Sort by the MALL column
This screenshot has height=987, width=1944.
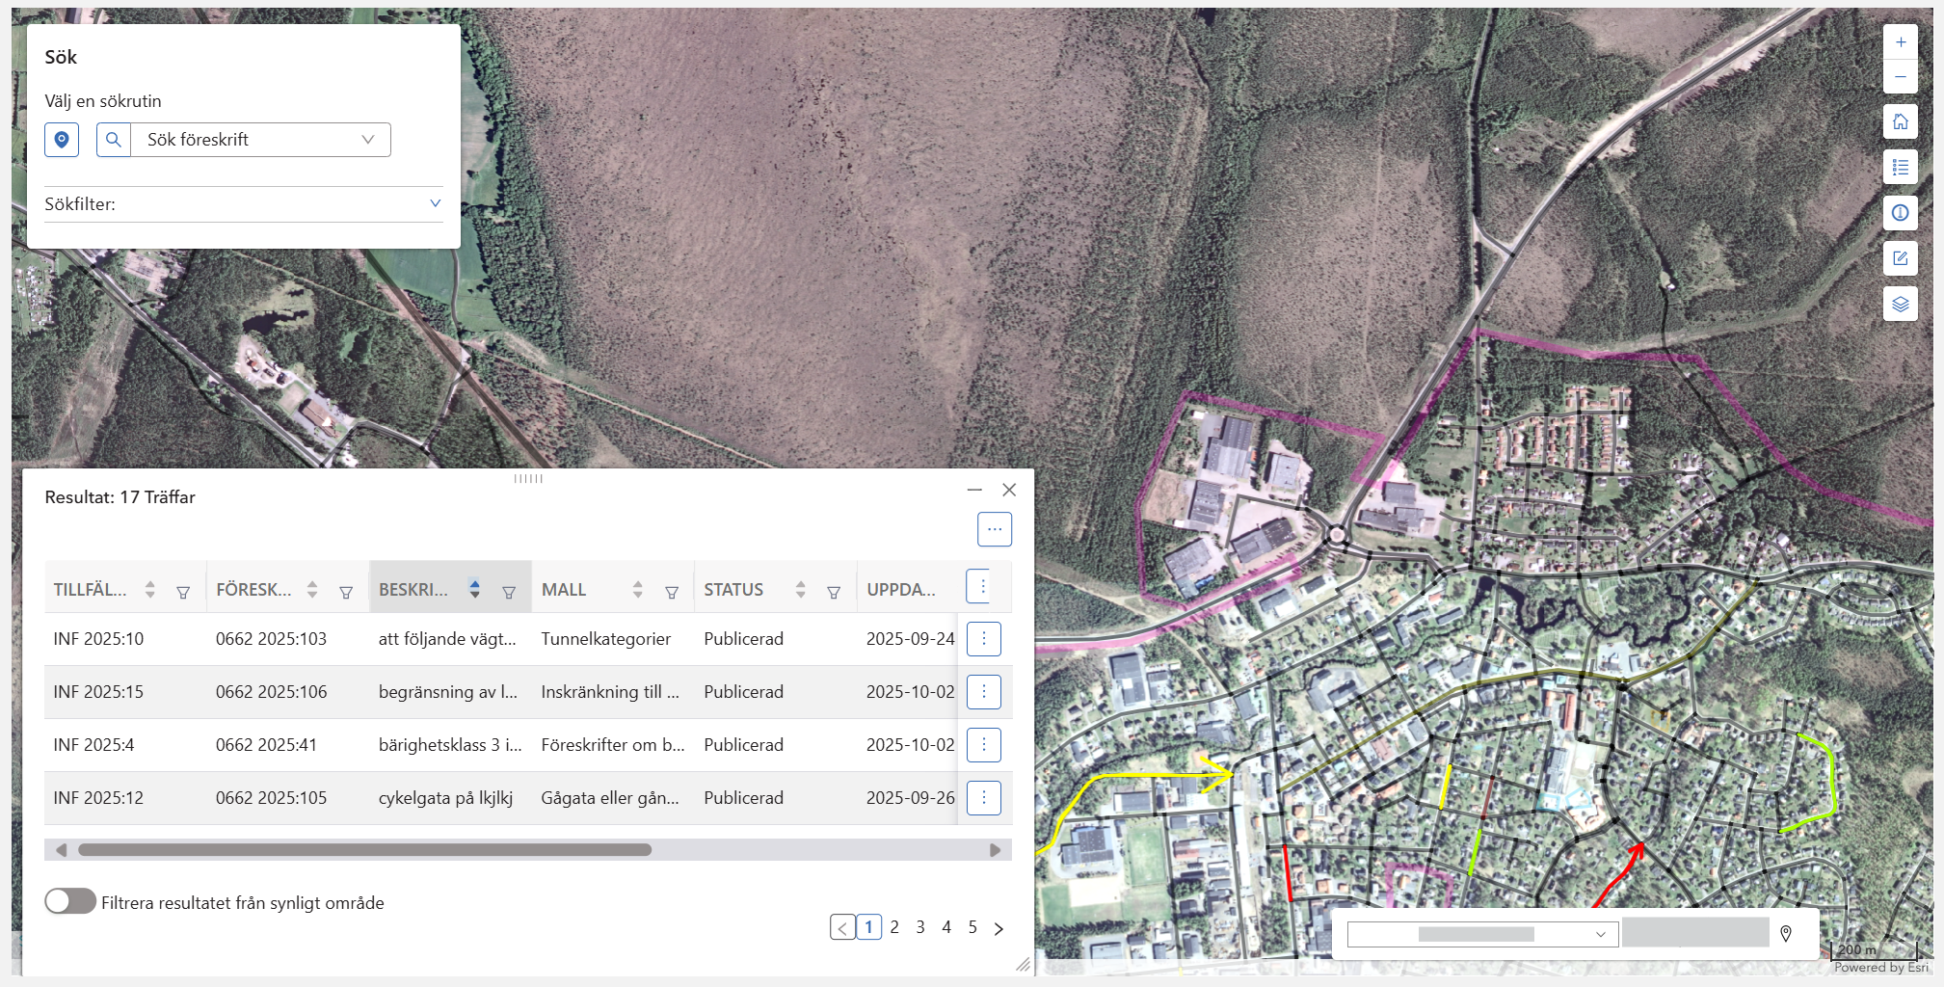coord(637,589)
